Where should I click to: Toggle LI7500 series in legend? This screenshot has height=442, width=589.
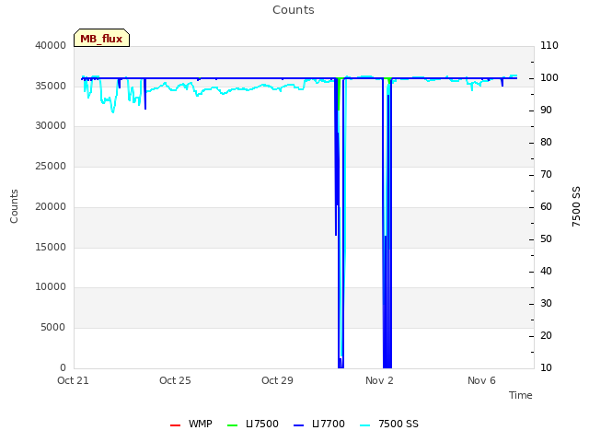pos(253,424)
